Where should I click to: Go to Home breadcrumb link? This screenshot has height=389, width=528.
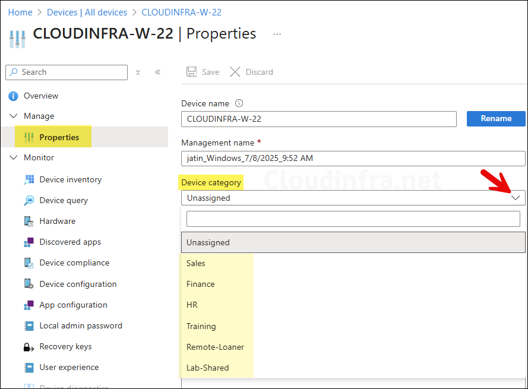20,12
